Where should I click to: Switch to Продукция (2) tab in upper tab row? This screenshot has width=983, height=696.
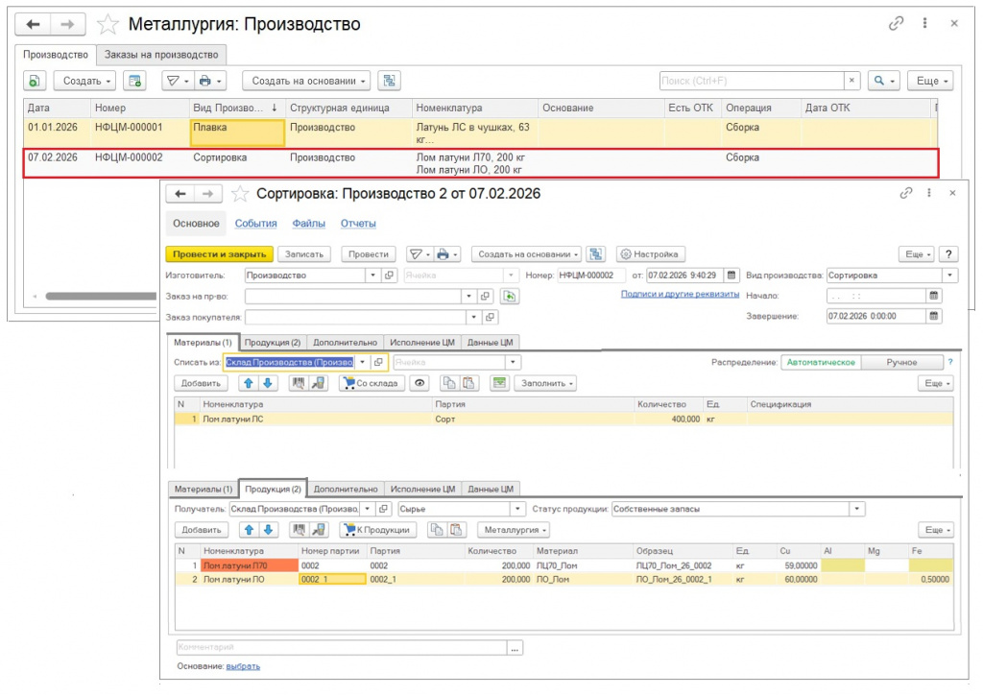point(272,343)
